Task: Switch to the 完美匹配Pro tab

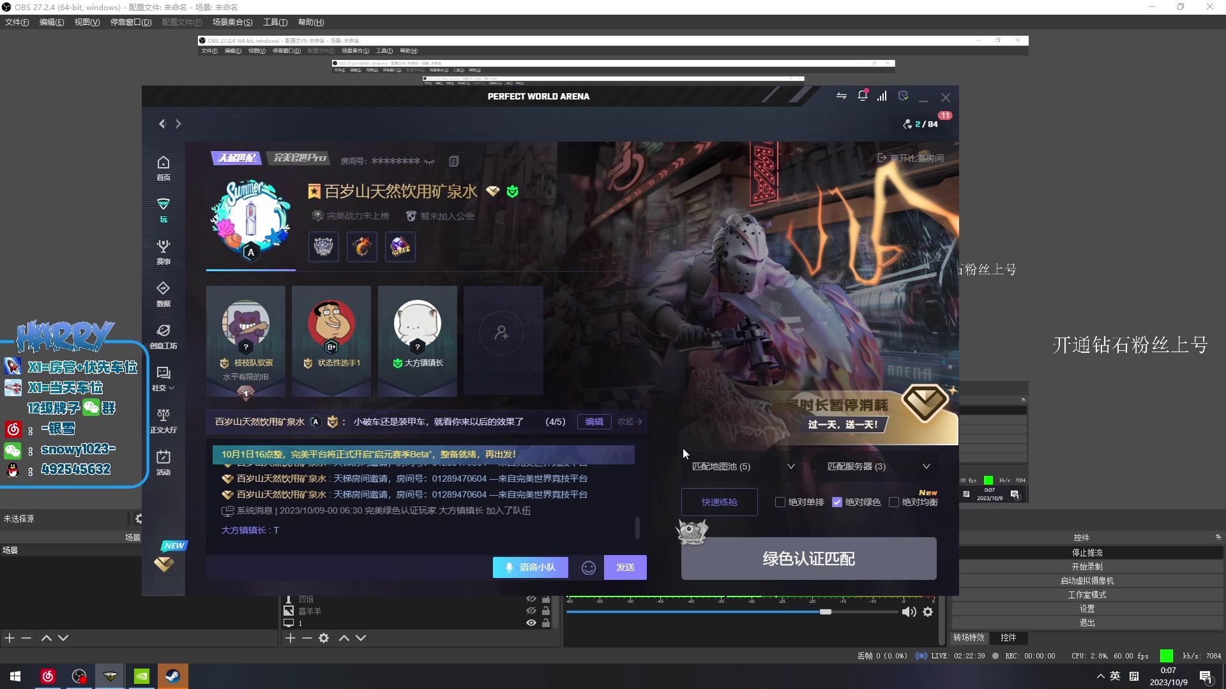Action: 299,158
